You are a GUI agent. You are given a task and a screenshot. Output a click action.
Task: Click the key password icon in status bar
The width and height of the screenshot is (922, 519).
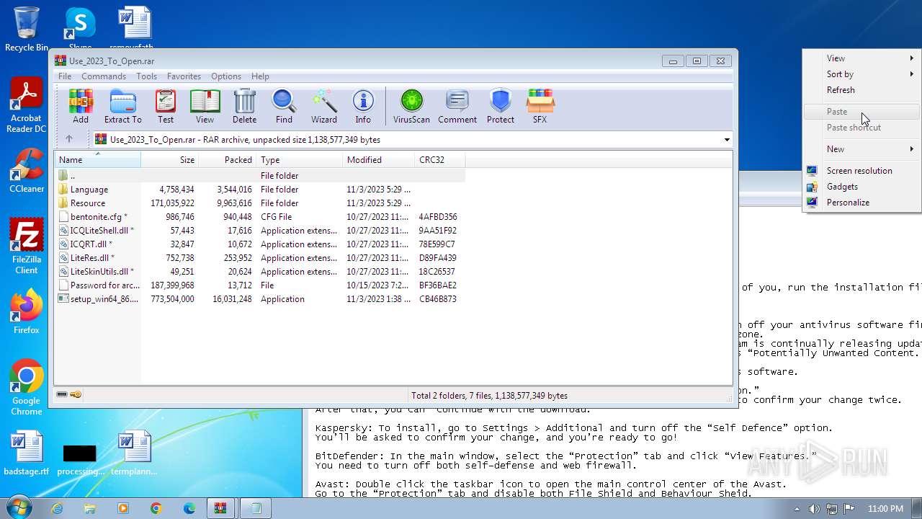(76, 395)
